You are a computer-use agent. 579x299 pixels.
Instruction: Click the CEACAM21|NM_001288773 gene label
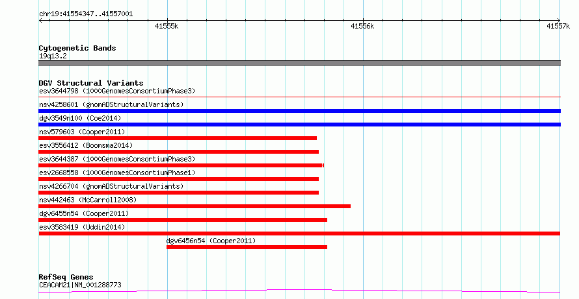(80, 285)
